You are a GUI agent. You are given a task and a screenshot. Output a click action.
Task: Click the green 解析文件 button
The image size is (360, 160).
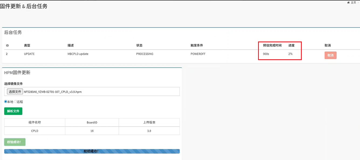(13, 111)
